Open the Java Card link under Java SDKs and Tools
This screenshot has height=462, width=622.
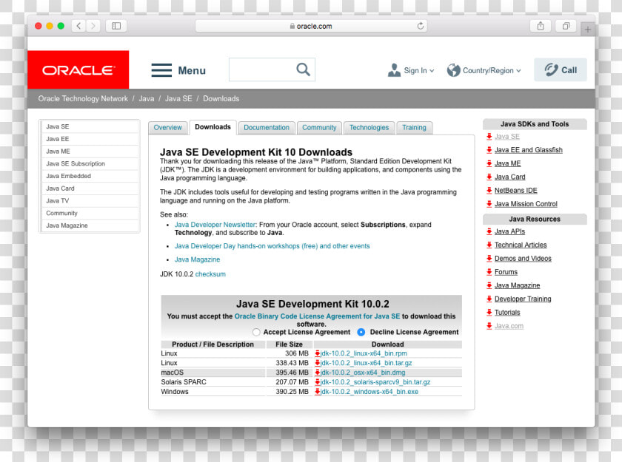pos(509,177)
